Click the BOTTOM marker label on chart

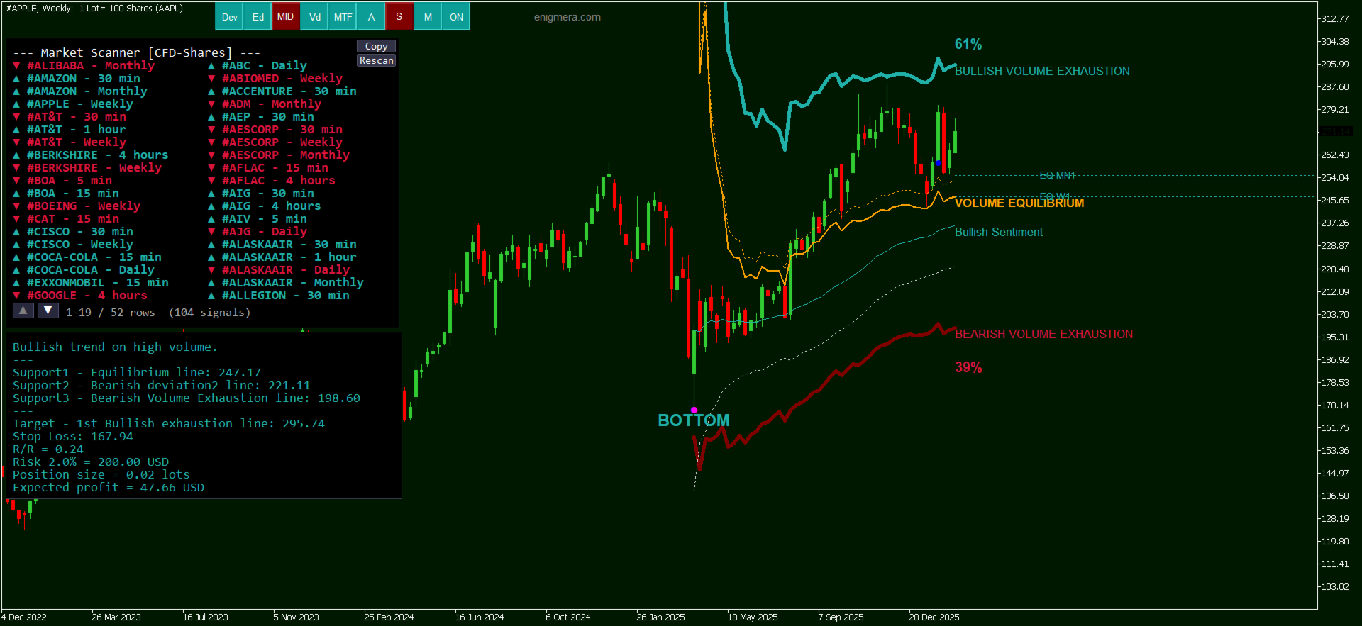tap(694, 420)
